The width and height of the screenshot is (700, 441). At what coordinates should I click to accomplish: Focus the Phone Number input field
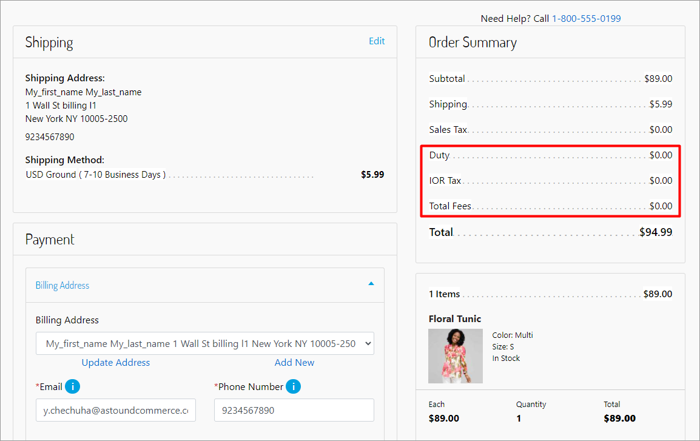[x=294, y=410]
